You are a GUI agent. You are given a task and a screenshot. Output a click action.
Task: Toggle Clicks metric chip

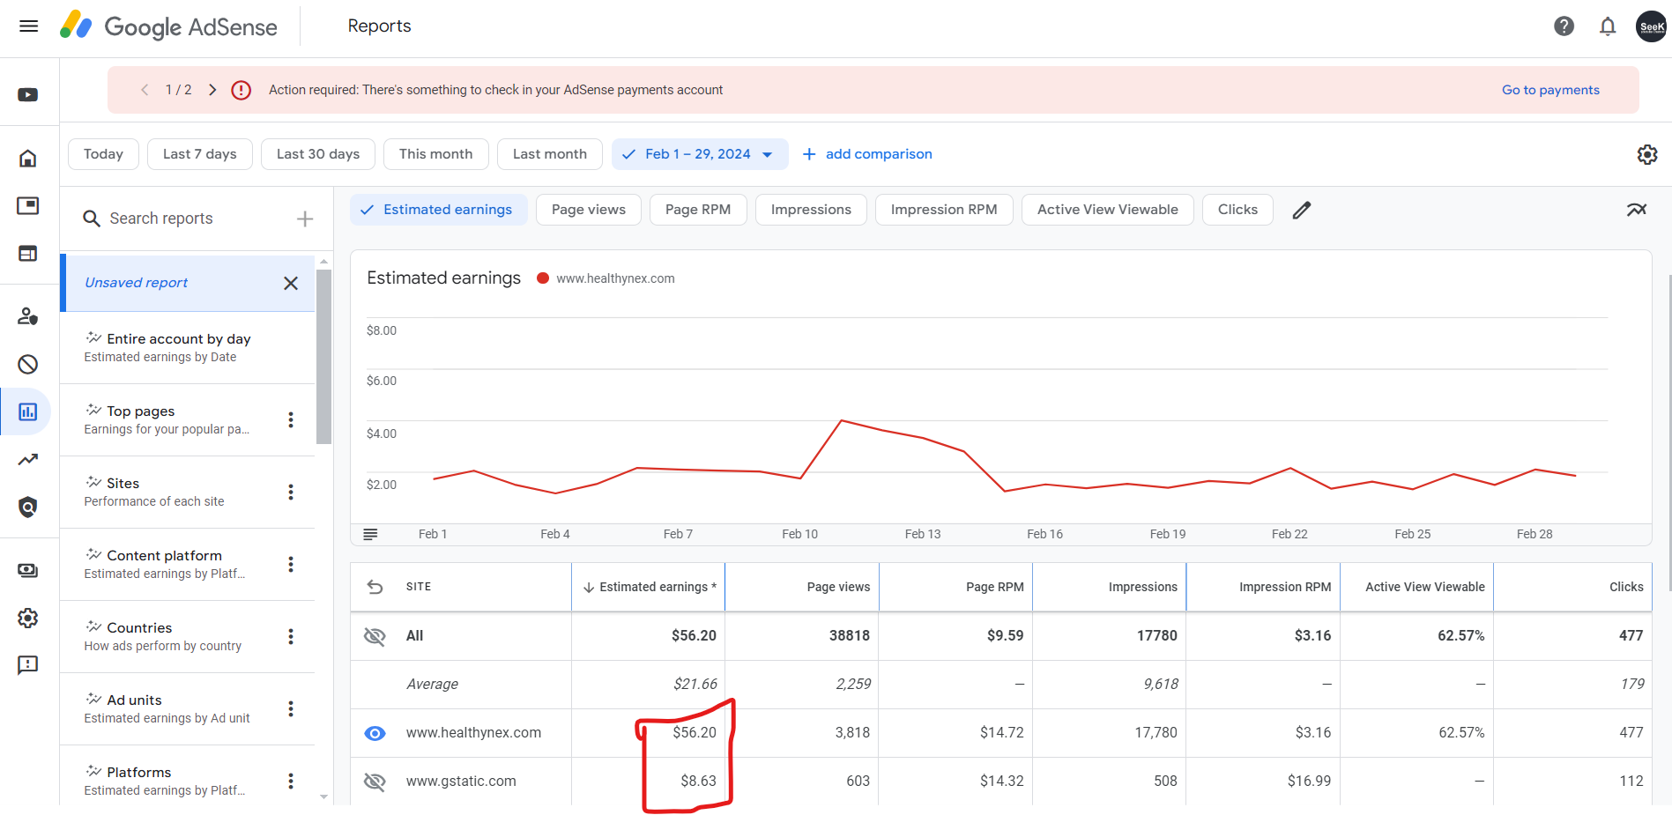click(1237, 210)
